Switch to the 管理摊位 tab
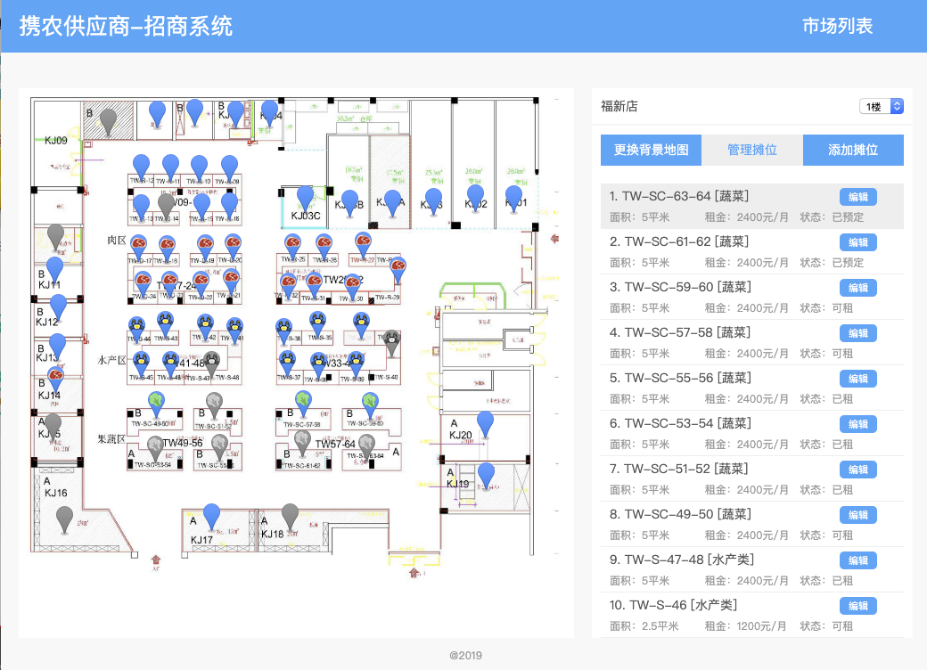 click(x=751, y=151)
